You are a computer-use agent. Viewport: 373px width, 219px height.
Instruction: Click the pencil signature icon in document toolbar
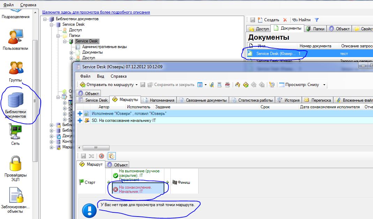[237, 85]
